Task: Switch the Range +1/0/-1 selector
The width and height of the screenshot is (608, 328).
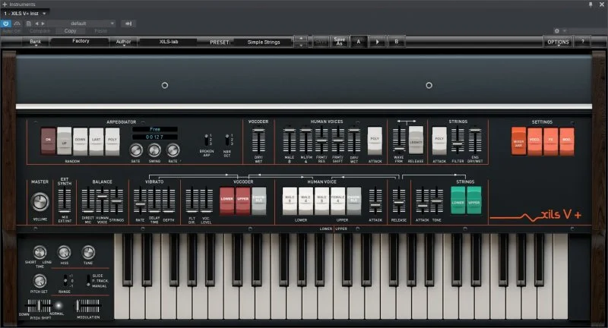Action: (x=65, y=280)
